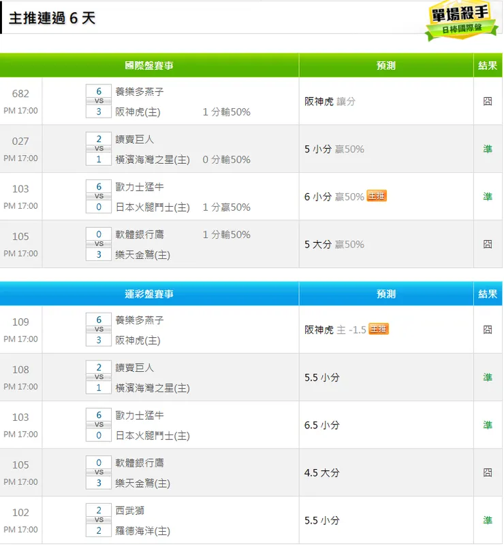Click the 5.5 小分 prediction for game 102
504x546 pixels.
[x=321, y=521]
